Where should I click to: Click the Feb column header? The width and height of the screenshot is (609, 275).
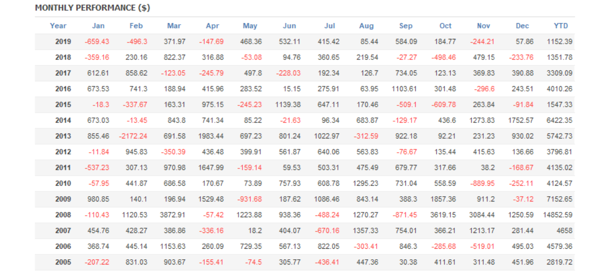(x=136, y=26)
